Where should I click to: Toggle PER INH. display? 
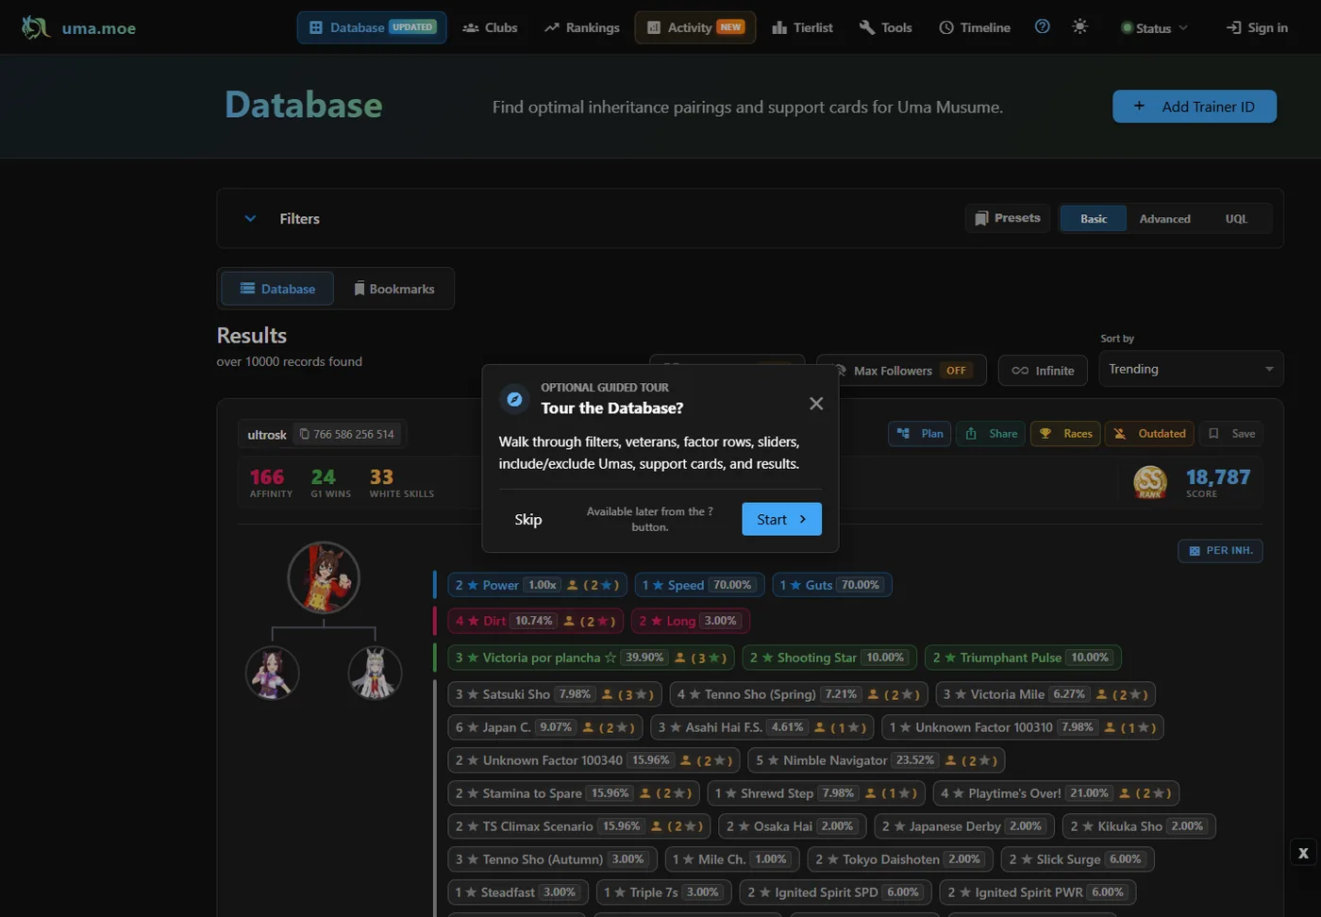1220,551
